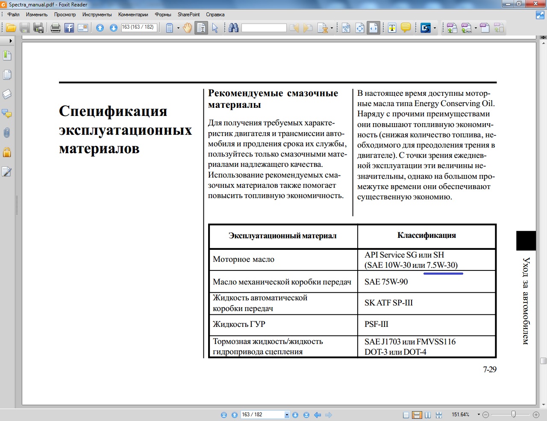Click the create PDF from scanner icon

[x=466, y=28]
